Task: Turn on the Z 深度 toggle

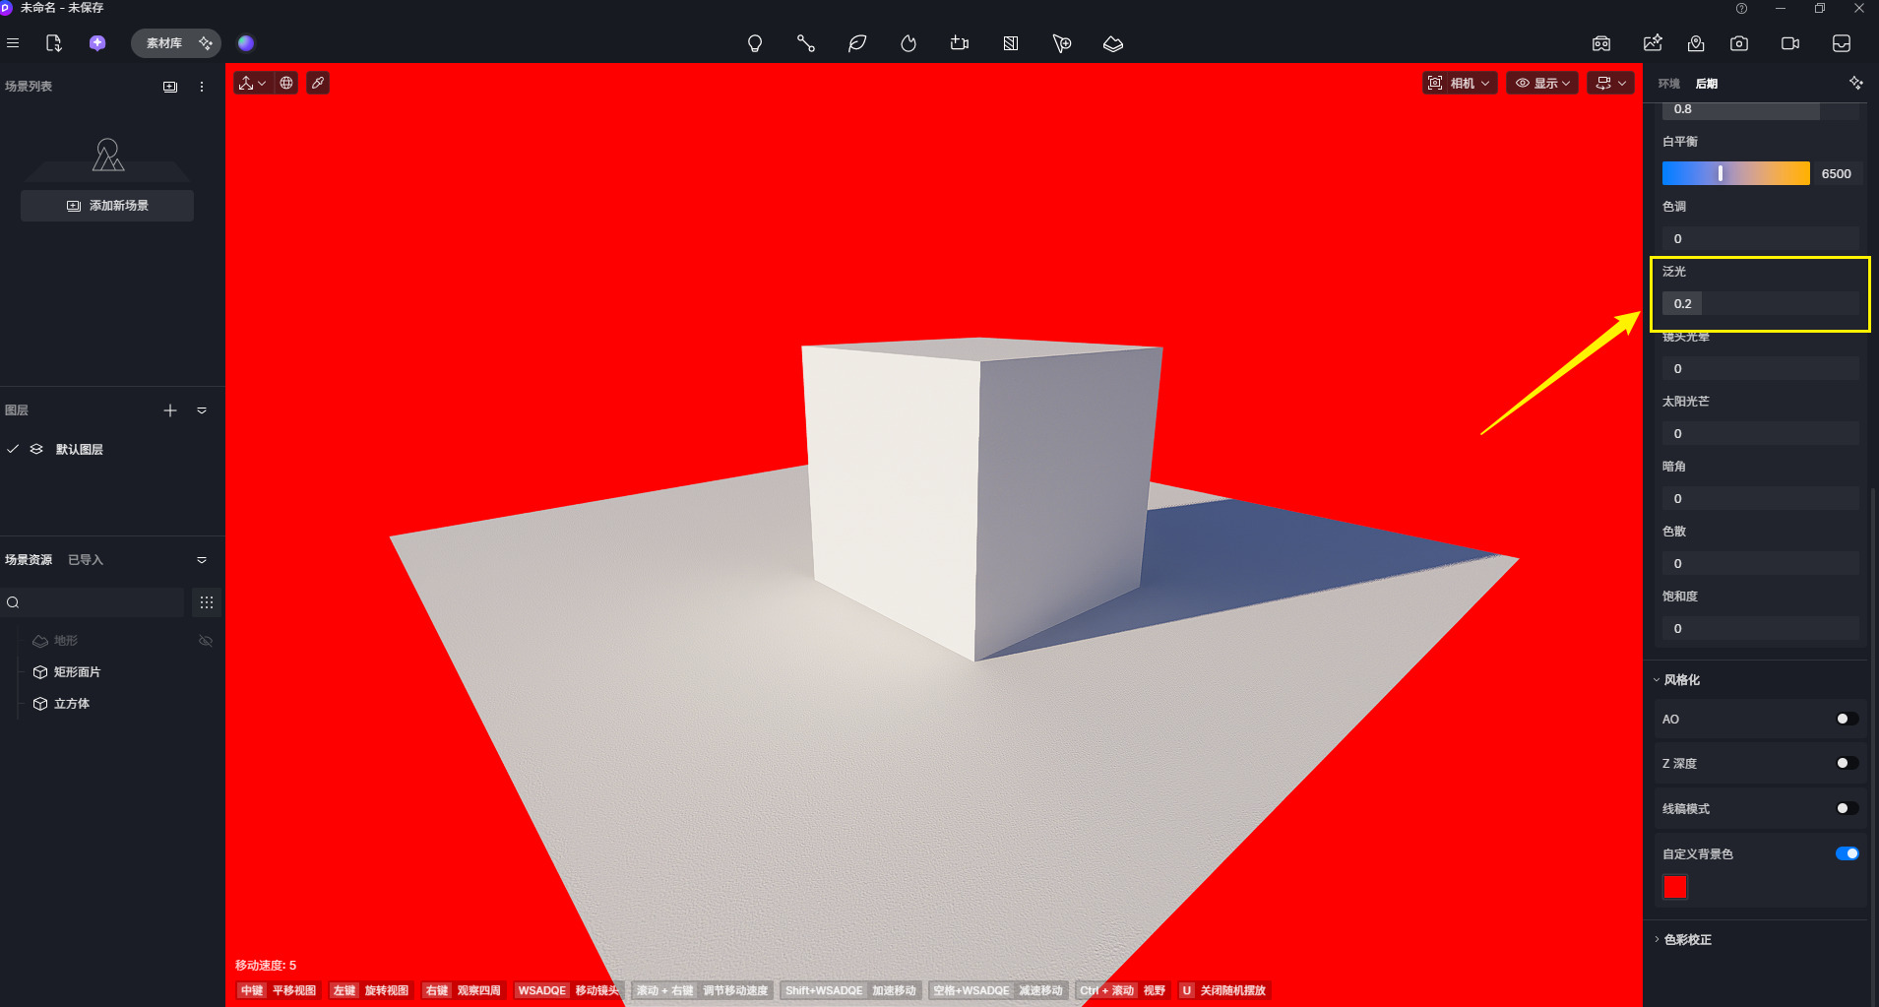Action: pos(1847,763)
